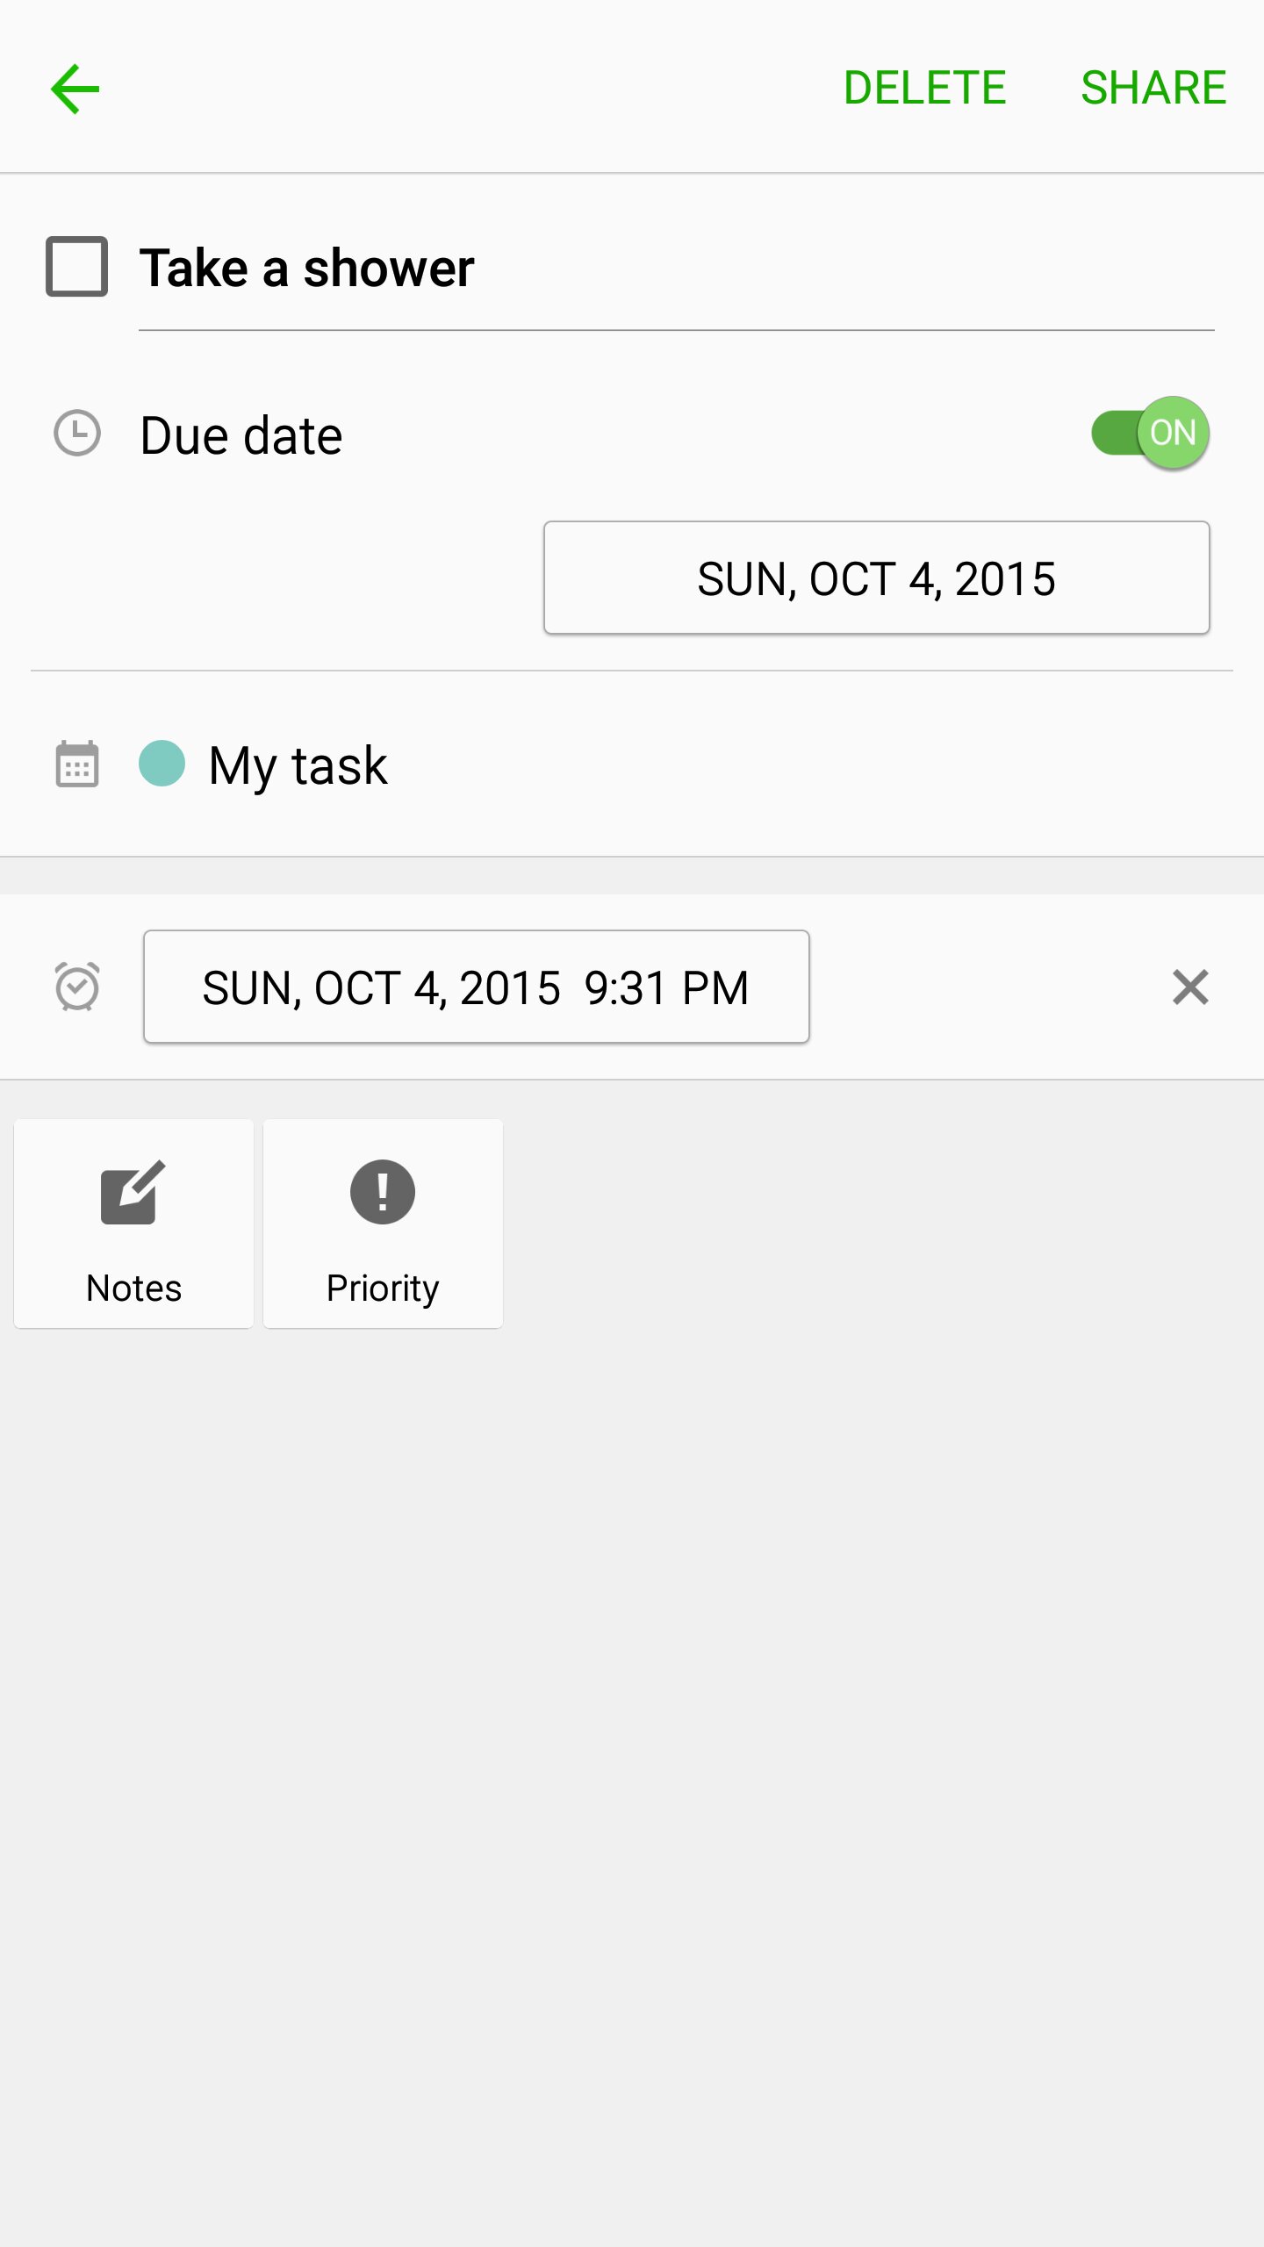Tap the Notes label

click(x=133, y=1289)
